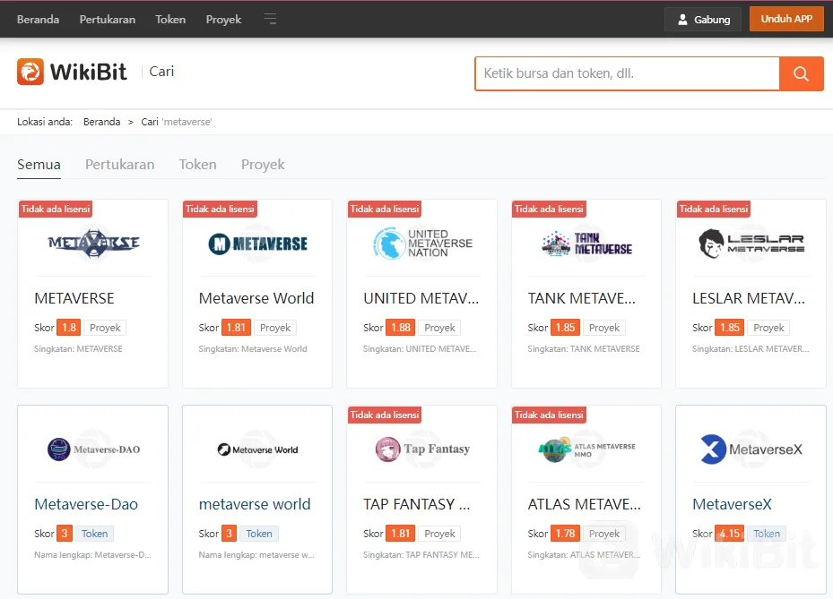This screenshot has height=599, width=833.
Task: Open the lowercase 'metaverse world' card title
Action: pyautogui.click(x=255, y=504)
